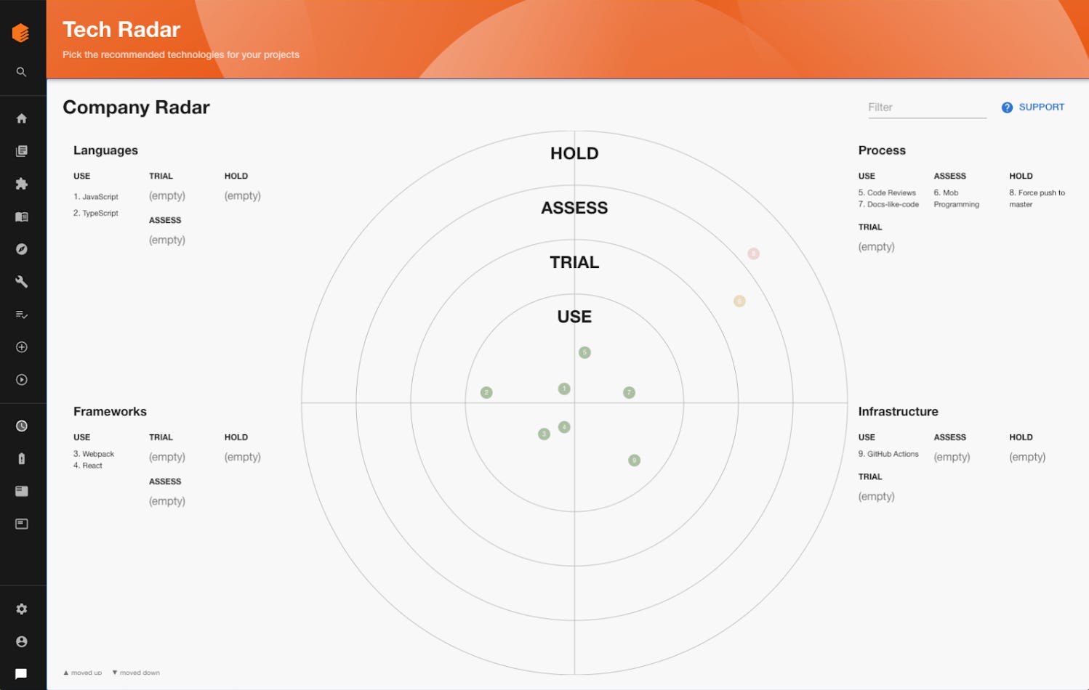Select React in the Frameworks list
This screenshot has width=1089, height=690.
pos(87,466)
